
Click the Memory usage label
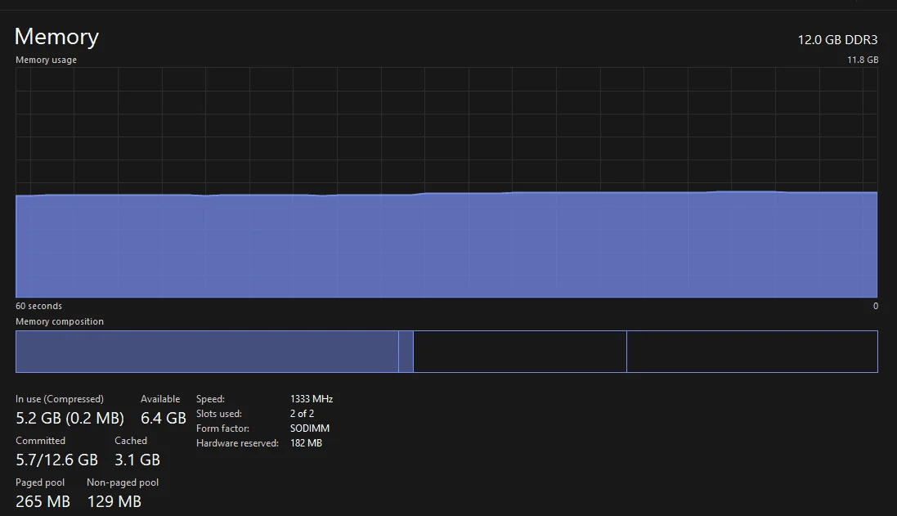47,60
